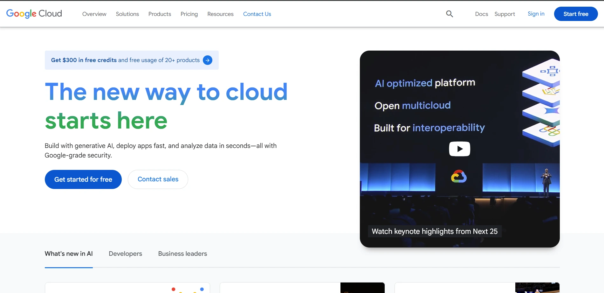Open the Products menu
Viewport: 604px width, 293px height.
160,14
